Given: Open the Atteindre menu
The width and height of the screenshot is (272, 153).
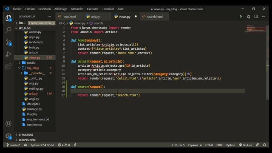Looking at the screenshot, I should tap(77, 9).
